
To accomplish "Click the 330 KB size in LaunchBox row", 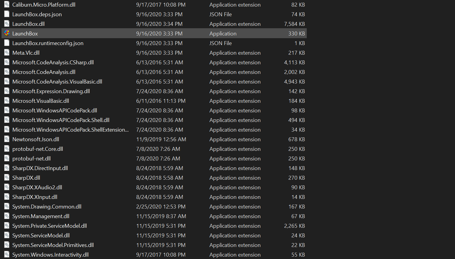I will point(297,34).
